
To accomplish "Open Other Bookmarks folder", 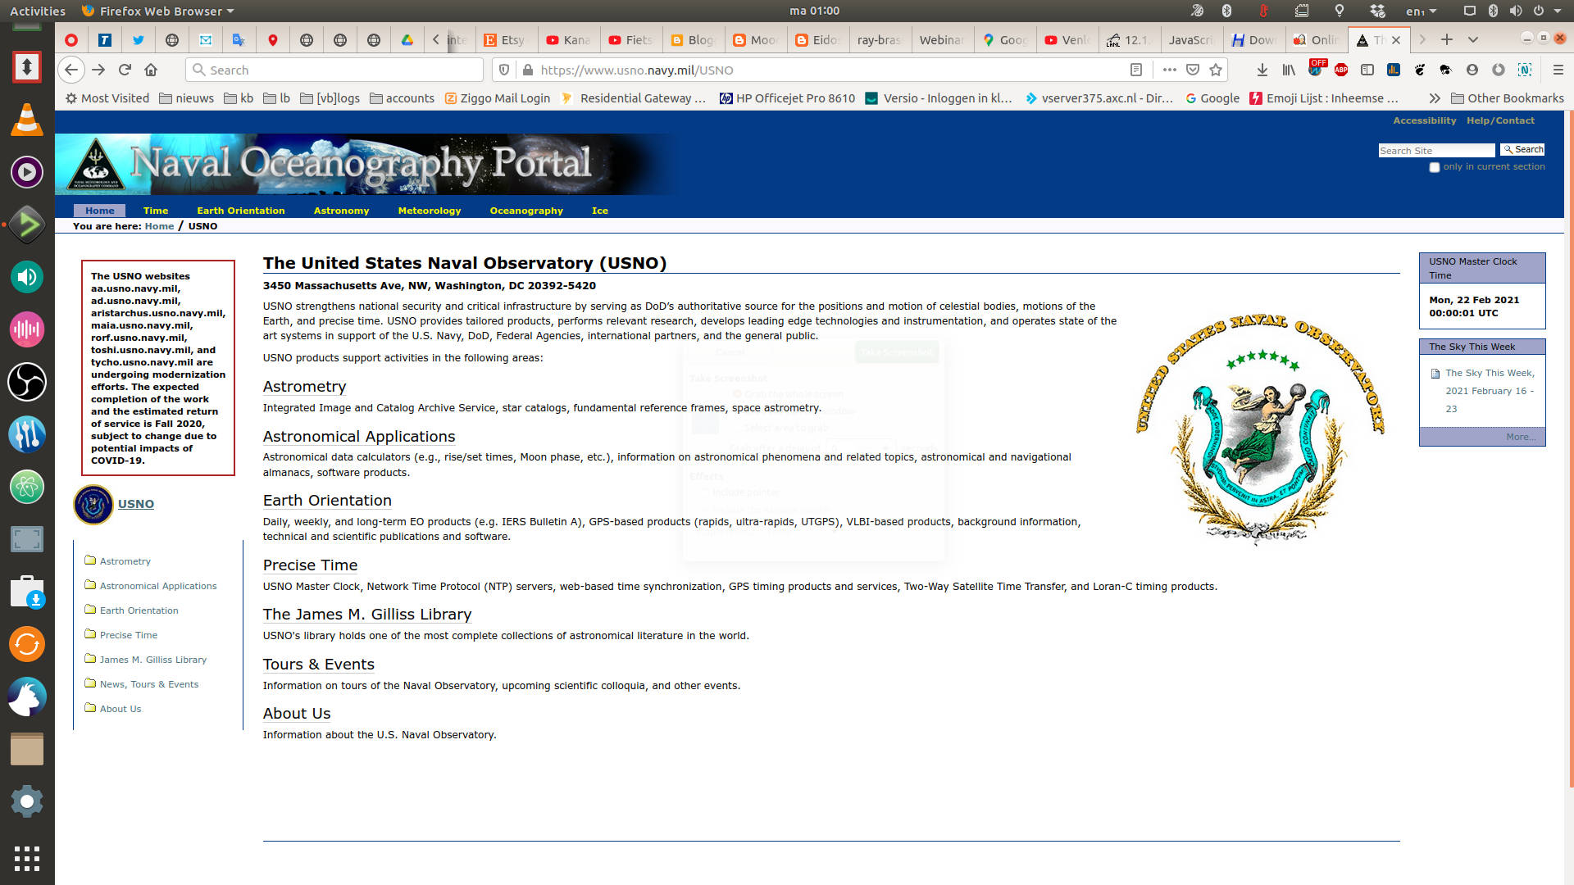I will tap(1507, 98).
